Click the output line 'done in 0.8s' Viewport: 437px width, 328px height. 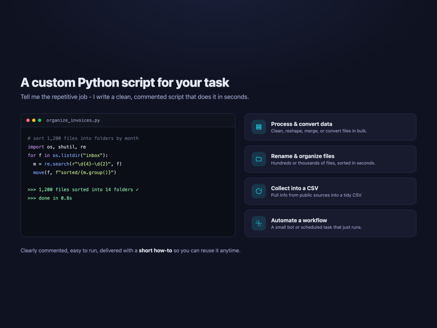point(50,198)
